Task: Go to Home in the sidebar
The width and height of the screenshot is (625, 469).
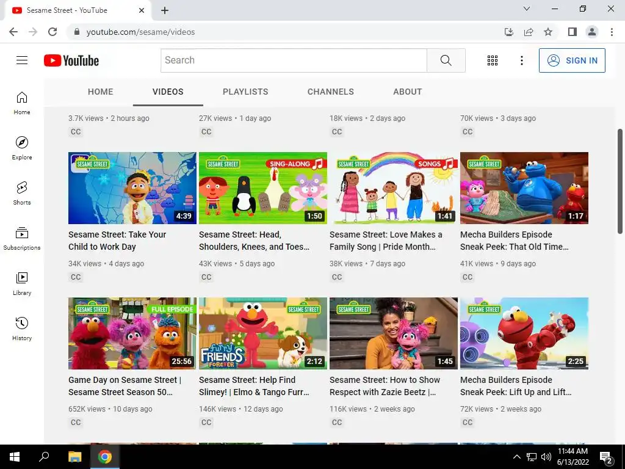Action: pyautogui.click(x=22, y=103)
